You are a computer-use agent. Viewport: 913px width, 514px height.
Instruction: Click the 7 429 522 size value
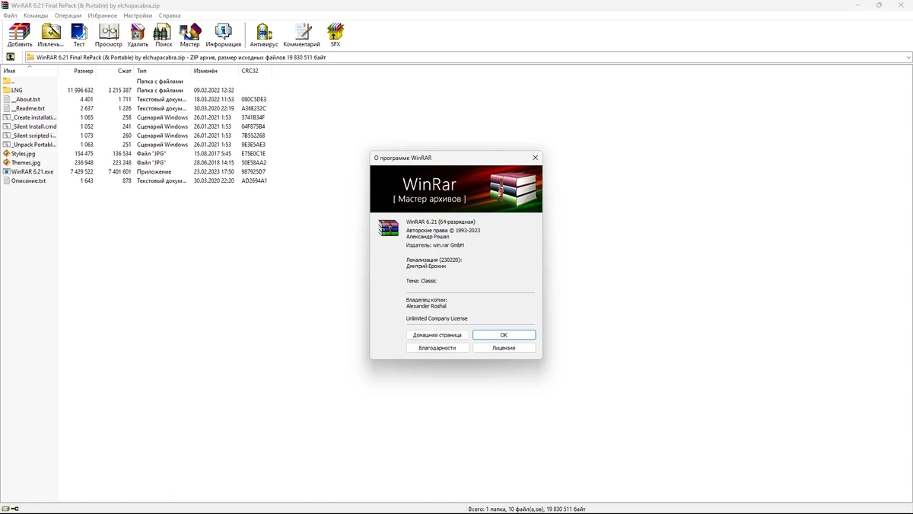pyautogui.click(x=81, y=171)
